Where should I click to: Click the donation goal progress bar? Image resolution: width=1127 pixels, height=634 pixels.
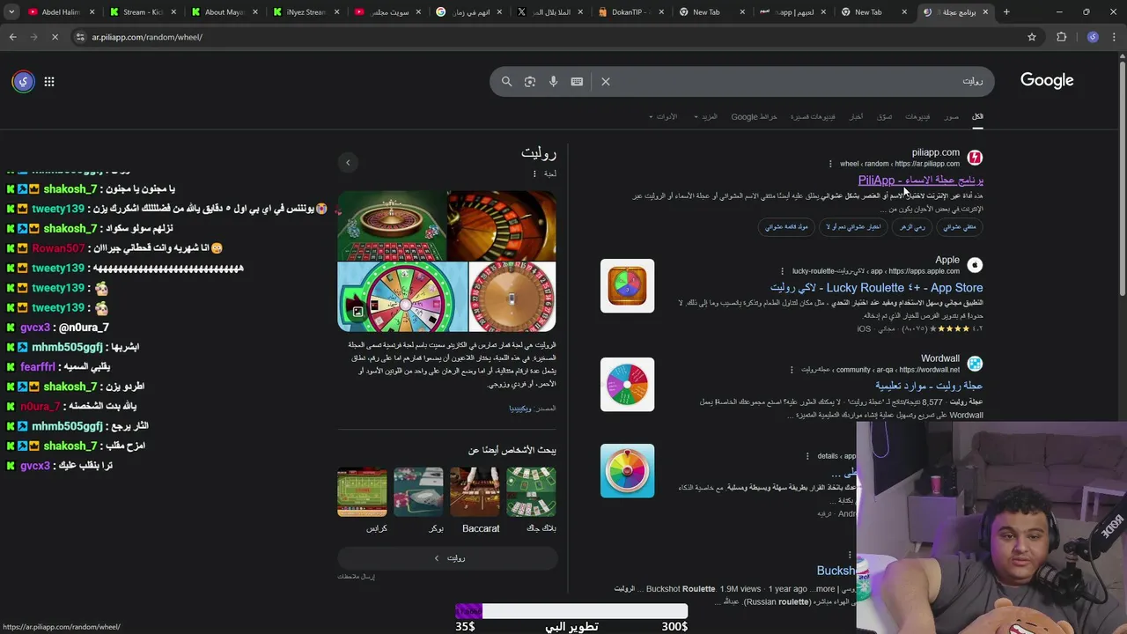(x=571, y=611)
